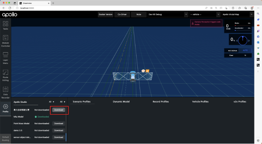Switch to Record Profiles tab

point(161,102)
